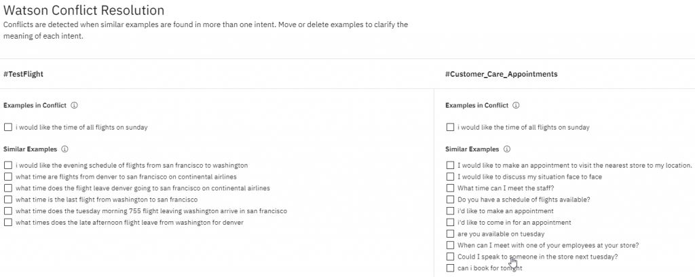
Task: Check 'last flight from washington to san francisco'
Action: (8, 200)
